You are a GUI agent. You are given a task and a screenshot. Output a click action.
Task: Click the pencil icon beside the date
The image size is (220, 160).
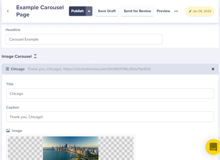coord(190,11)
